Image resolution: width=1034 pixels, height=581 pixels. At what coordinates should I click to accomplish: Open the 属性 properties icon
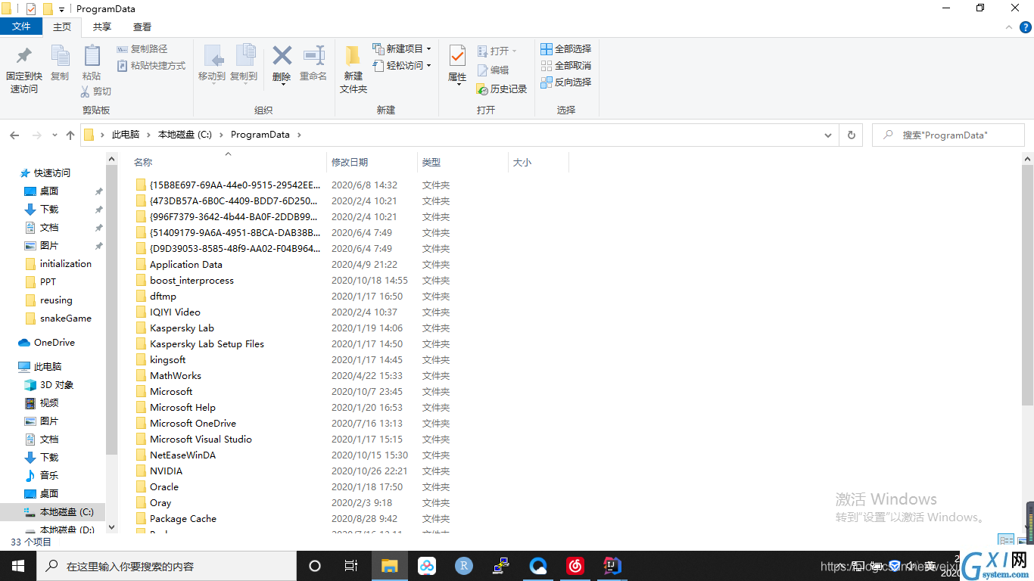pyautogui.click(x=457, y=55)
